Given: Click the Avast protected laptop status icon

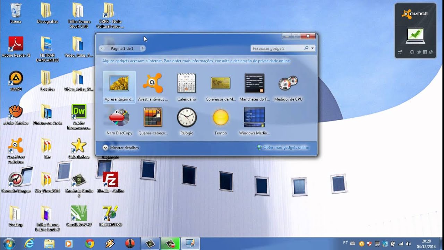Looking at the screenshot, I should pyautogui.click(x=415, y=36).
